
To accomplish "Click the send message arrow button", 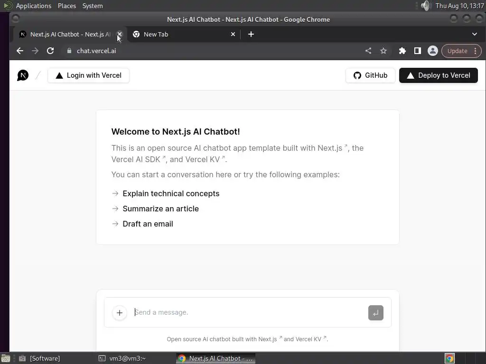I will tap(376, 313).
